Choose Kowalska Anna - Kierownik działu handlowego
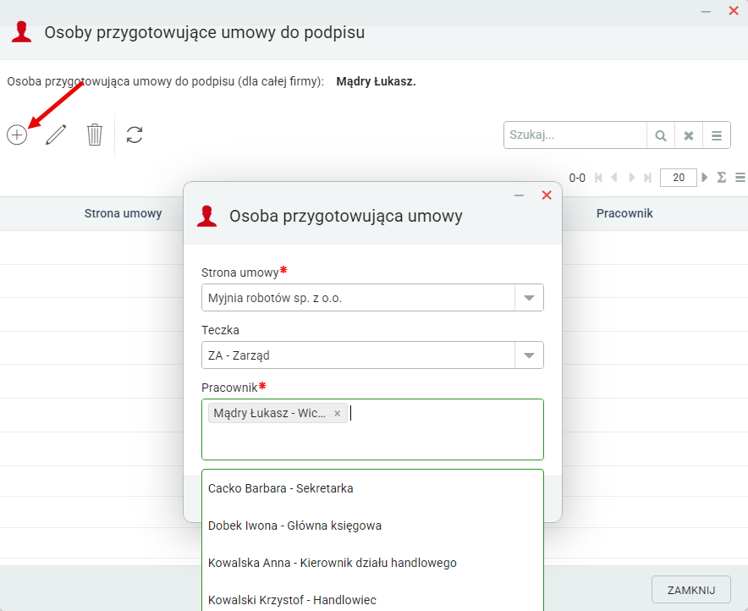The height and width of the screenshot is (611, 748). tap(372, 563)
